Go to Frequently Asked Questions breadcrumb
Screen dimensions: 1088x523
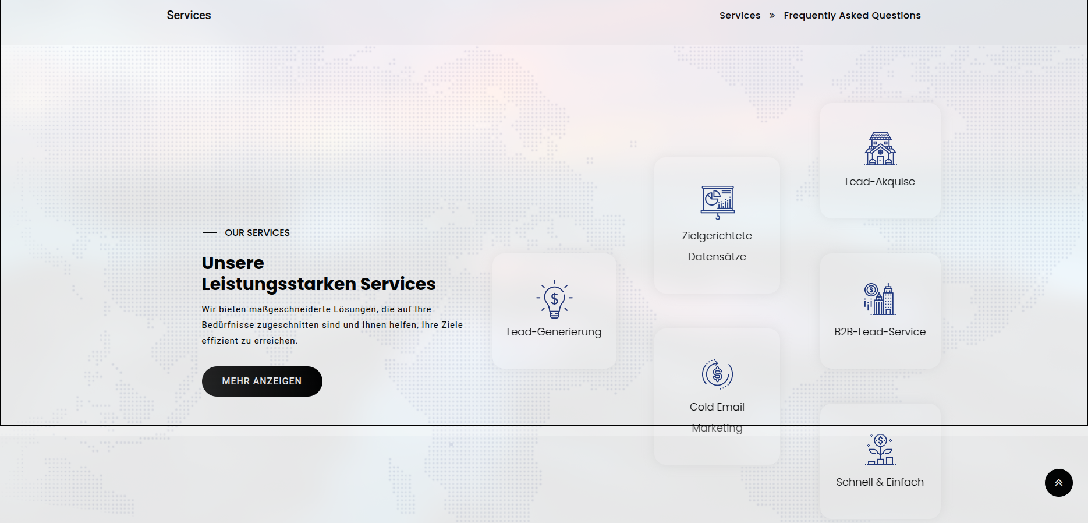852,16
